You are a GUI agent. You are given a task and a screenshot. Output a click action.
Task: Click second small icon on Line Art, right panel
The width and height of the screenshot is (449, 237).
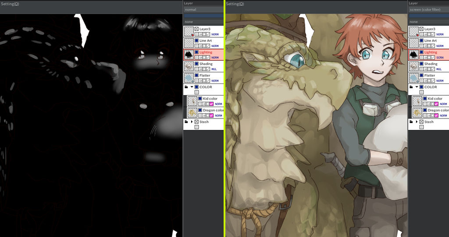[425, 46]
